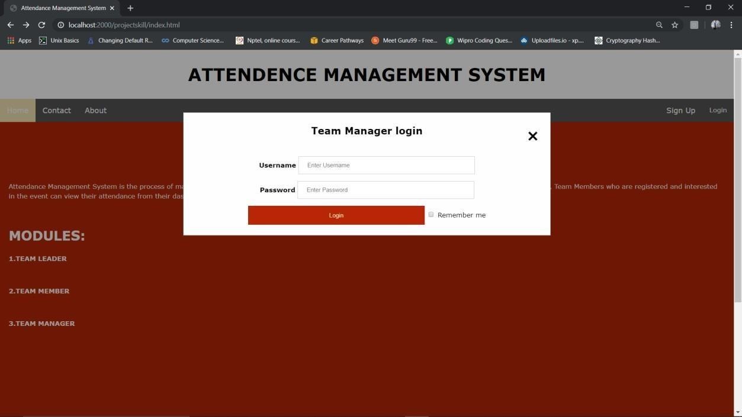Screen dimensions: 742x417
Task: Click the site info icon in address bar
Action: tap(60, 25)
